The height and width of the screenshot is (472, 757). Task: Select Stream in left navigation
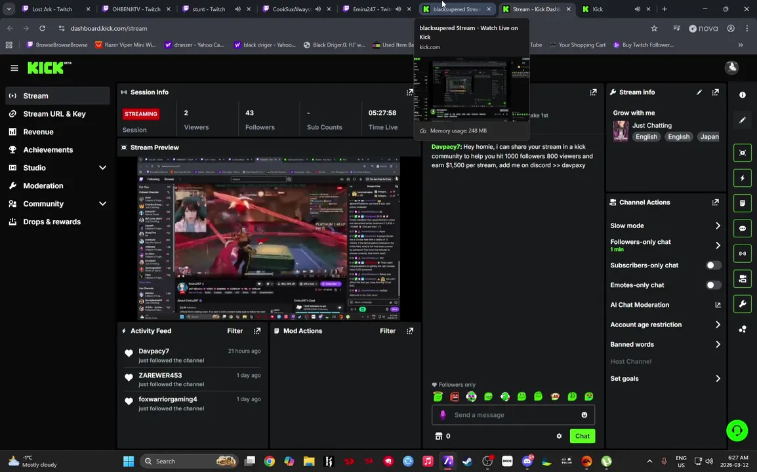(x=58, y=96)
